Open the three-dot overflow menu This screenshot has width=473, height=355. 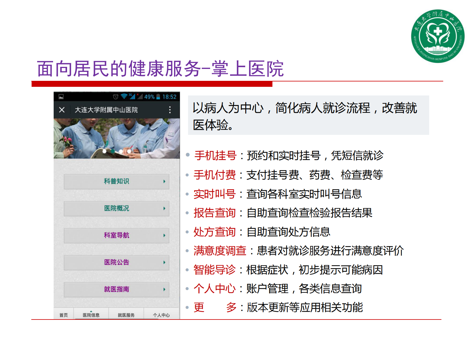(170, 110)
